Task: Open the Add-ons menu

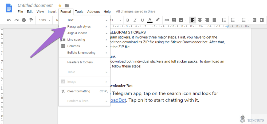Action: [93, 12]
